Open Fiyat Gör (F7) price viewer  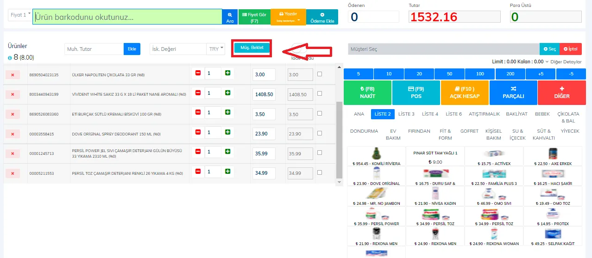point(254,17)
